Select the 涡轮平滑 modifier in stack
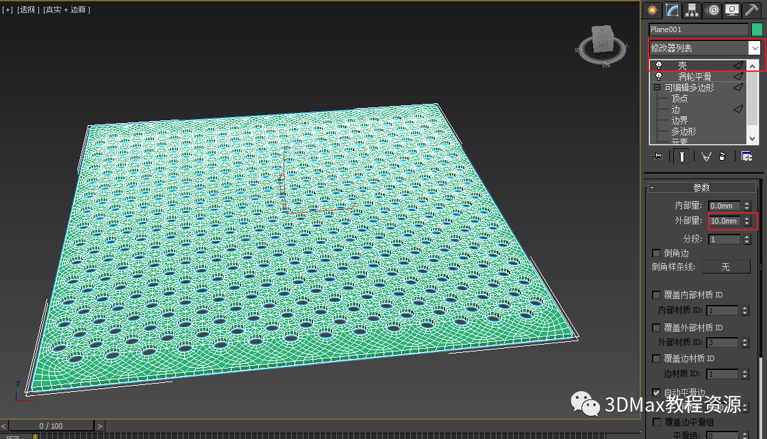767x439 pixels. point(694,77)
